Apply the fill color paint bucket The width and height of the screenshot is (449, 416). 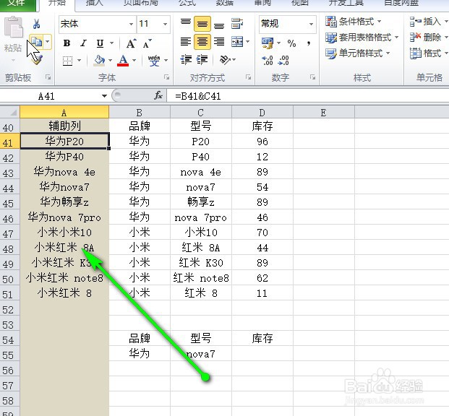(99, 61)
